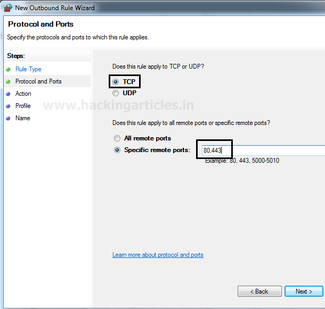This screenshot has height=309, width=325.
Task: Click the purple bullet beside Profile step
Action: coord(8,106)
